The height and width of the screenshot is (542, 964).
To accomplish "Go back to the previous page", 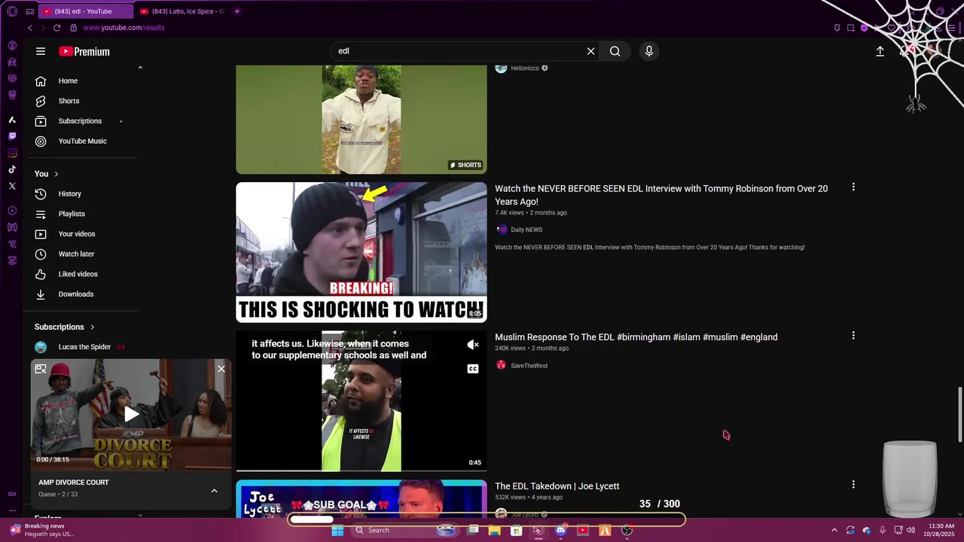I will [30, 28].
